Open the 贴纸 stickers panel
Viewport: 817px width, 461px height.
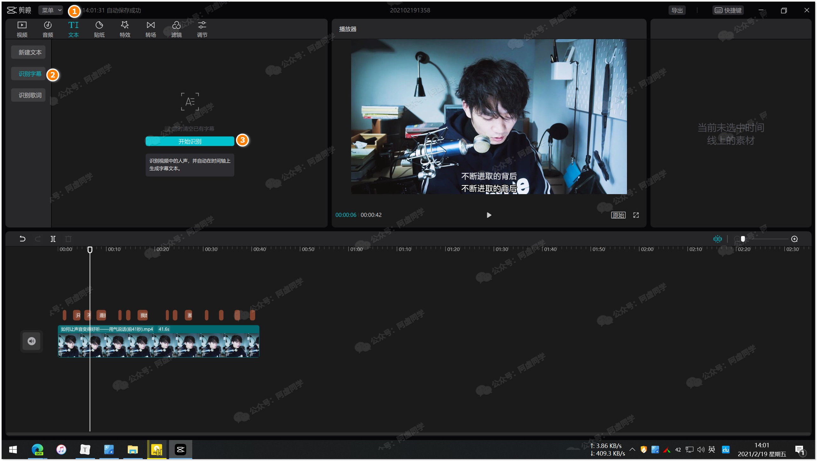point(99,29)
